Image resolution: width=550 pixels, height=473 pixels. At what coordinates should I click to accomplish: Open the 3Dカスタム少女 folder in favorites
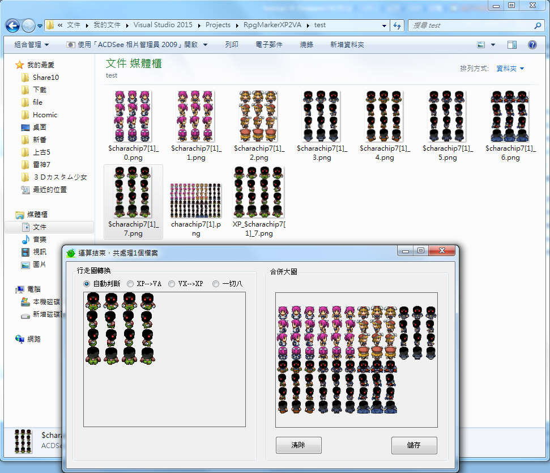54,177
